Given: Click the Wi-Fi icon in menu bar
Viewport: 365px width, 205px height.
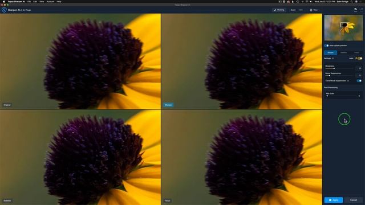Looking at the screenshot, I should (307, 2).
